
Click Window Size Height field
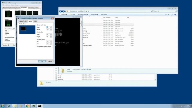(x=48, y=37)
